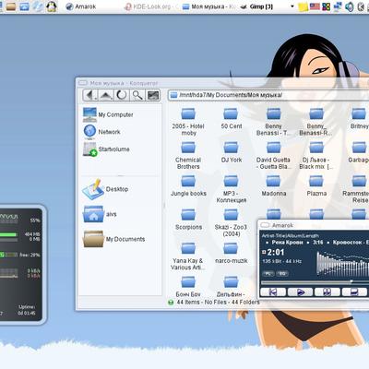
Task: Select the 'Skazi - Zoo3 (2004)' folder
Action: click(x=231, y=223)
